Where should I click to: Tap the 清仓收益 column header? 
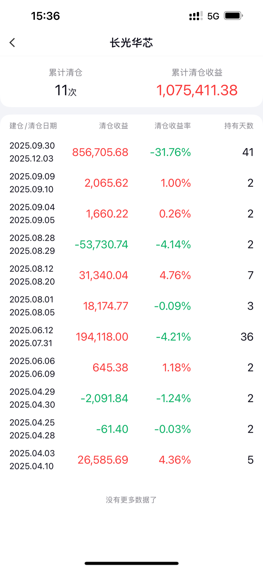113,126
